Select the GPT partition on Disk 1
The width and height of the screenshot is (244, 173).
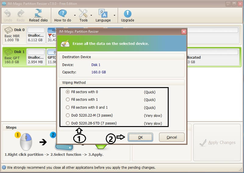point(52,57)
